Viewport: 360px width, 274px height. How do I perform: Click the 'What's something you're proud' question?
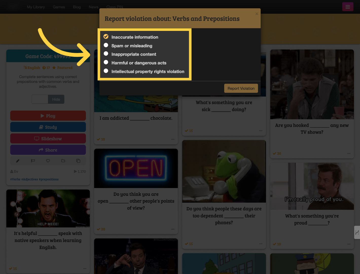tap(312, 219)
